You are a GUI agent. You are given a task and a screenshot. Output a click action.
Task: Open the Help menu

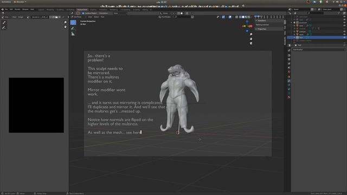click(x=32, y=10)
